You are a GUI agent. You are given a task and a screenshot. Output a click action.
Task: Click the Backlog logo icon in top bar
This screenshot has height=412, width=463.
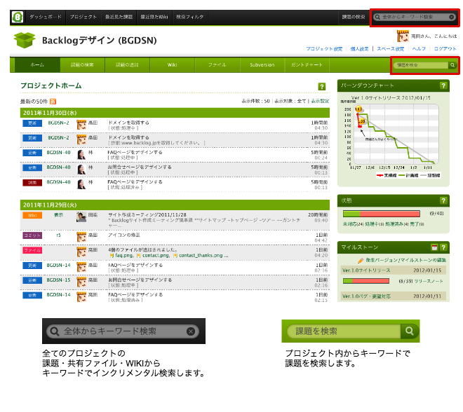click(x=18, y=17)
